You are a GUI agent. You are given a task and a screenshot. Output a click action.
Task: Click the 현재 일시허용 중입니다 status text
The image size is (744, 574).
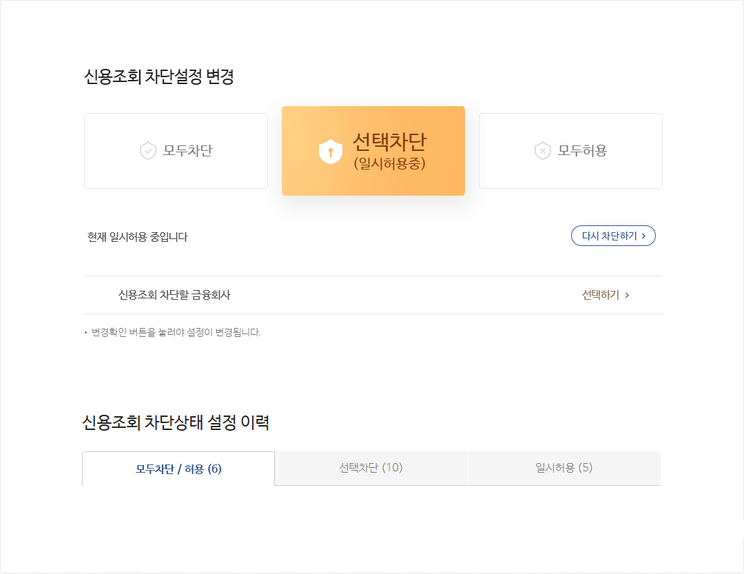138,237
